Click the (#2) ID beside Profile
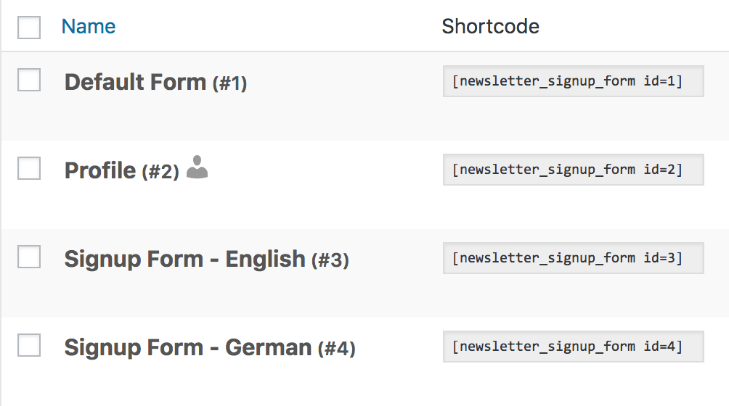This screenshot has width=729, height=406. coord(160,173)
